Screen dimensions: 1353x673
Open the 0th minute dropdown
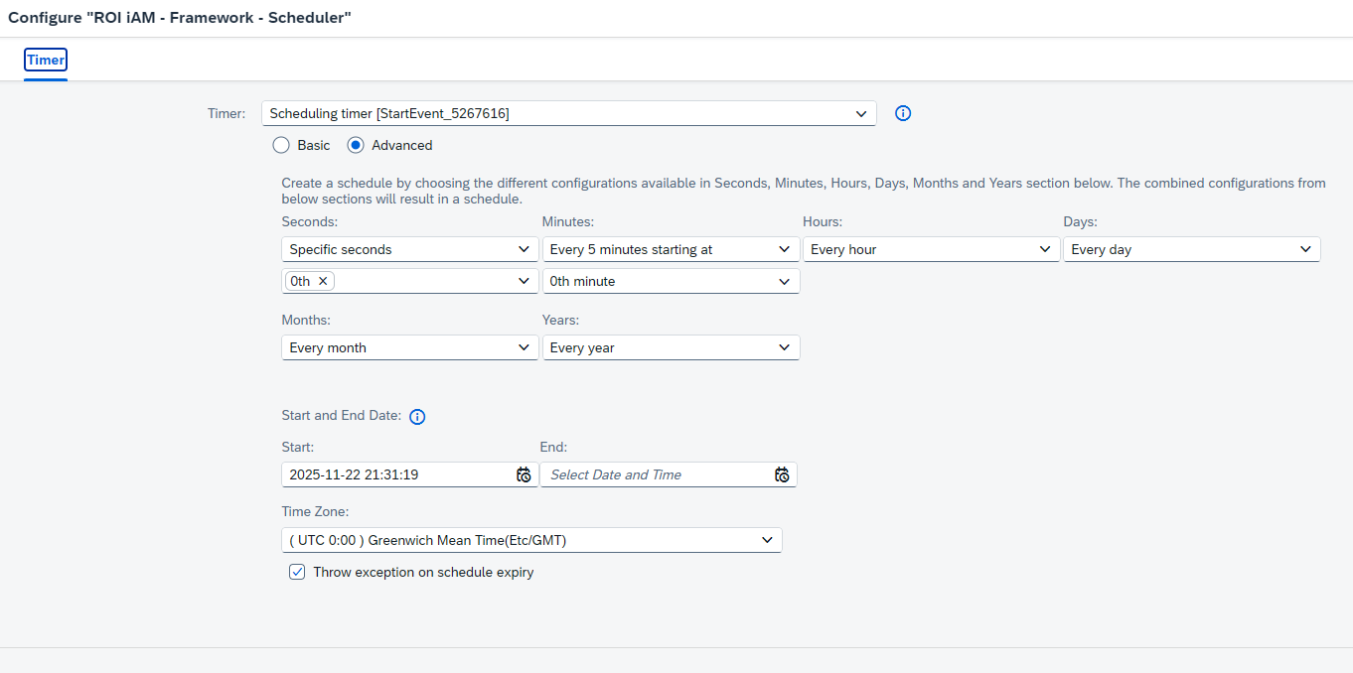[785, 281]
